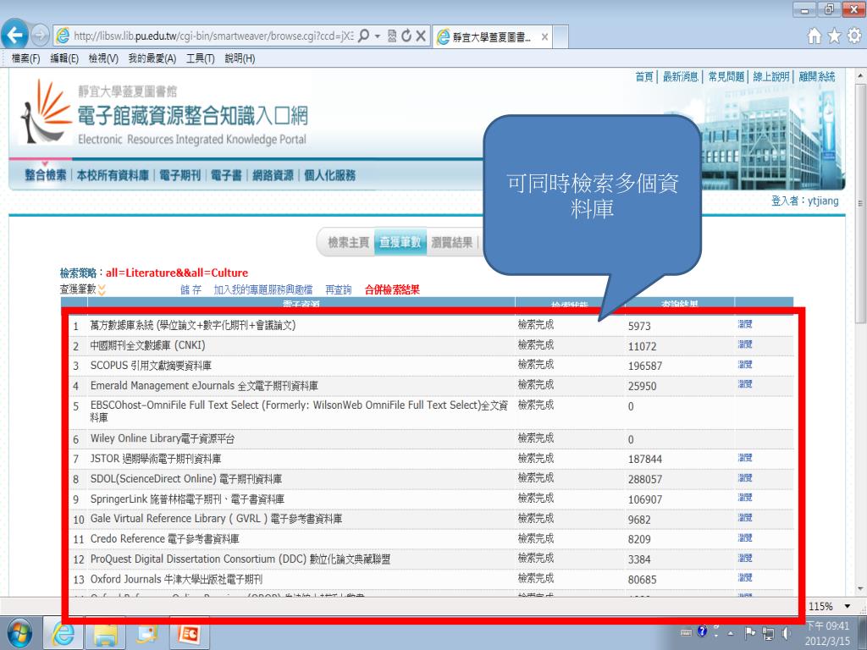Switch to the 查獲筆數 tab

[400, 242]
